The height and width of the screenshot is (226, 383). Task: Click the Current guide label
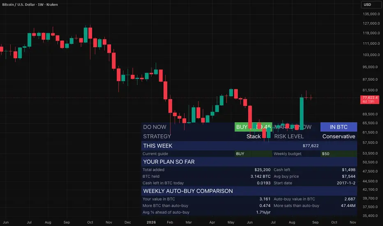(155, 154)
